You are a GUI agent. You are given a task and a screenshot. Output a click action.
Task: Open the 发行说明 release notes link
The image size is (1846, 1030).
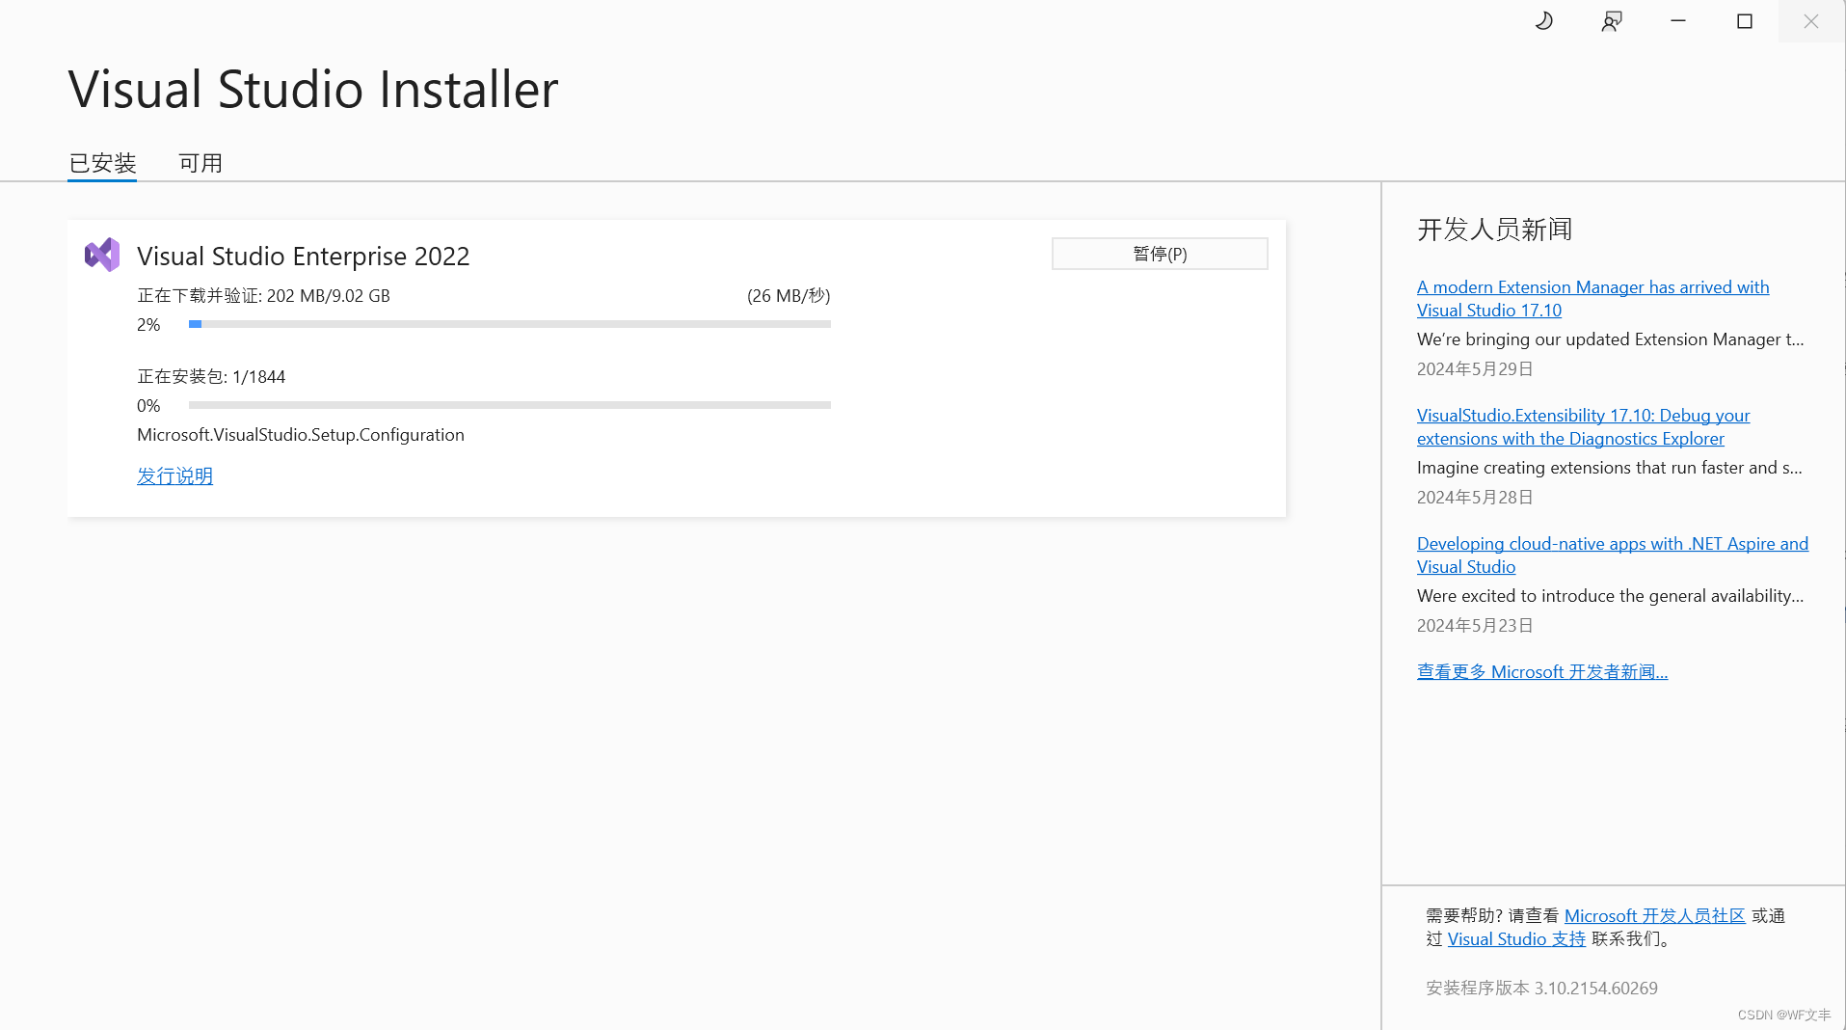[174, 475]
